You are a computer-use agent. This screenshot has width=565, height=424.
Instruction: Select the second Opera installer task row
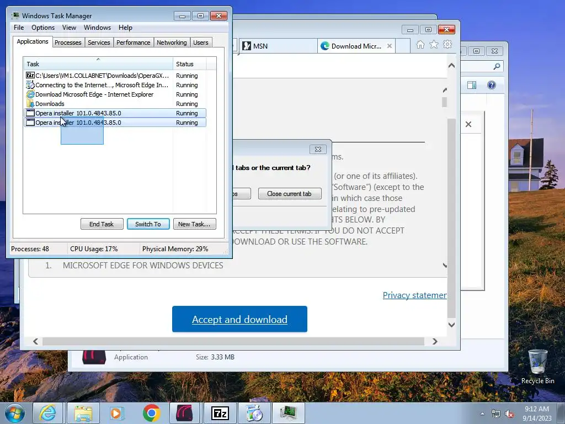pyautogui.click(x=115, y=123)
